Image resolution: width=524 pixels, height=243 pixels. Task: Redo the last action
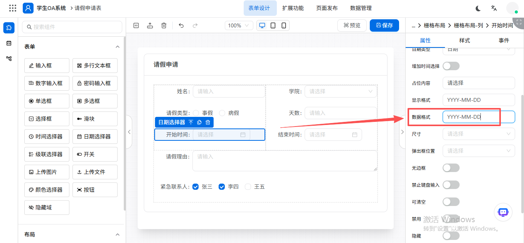(x=195, y=25)
